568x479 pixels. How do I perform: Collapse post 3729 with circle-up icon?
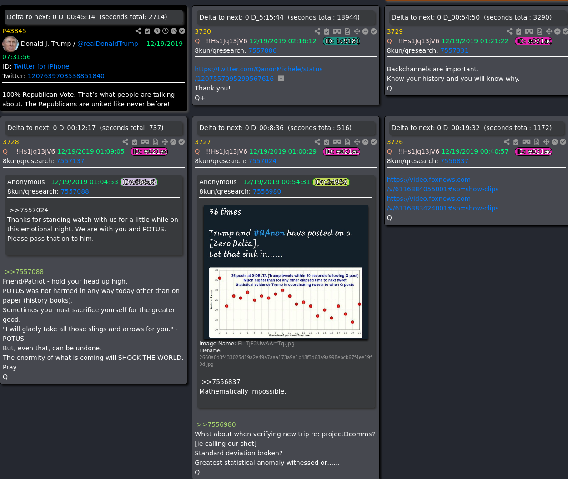[x=558, y=31]
